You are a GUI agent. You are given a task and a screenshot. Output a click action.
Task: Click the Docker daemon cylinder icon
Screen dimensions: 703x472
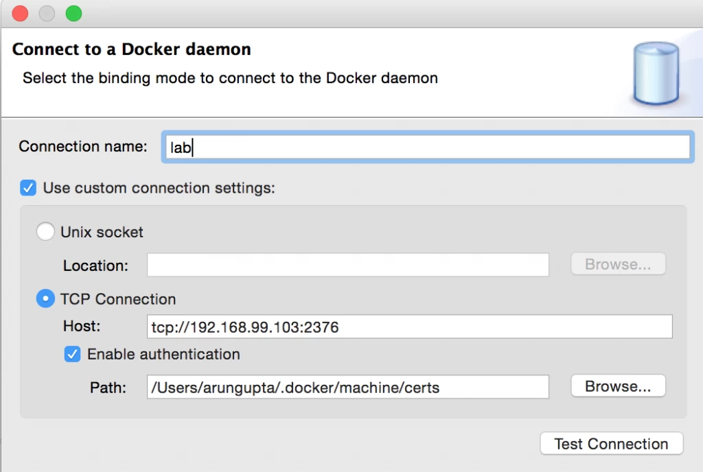tap(656, 73)
